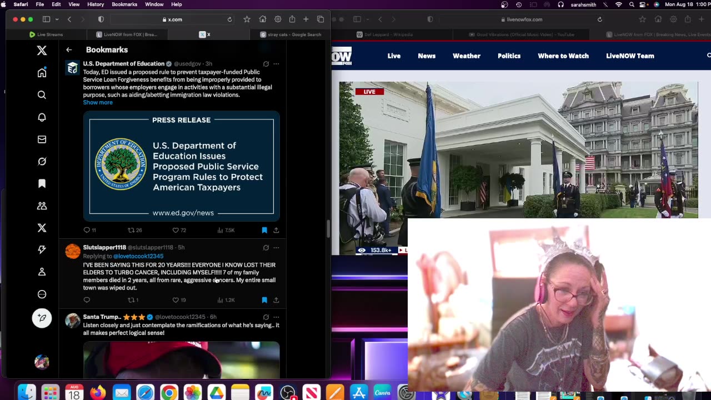Viewport: 711px width, 400px height.
Task: Open Slutslapper1118 profile avatar
Action: pyautogui.click(x=73, y=251)
